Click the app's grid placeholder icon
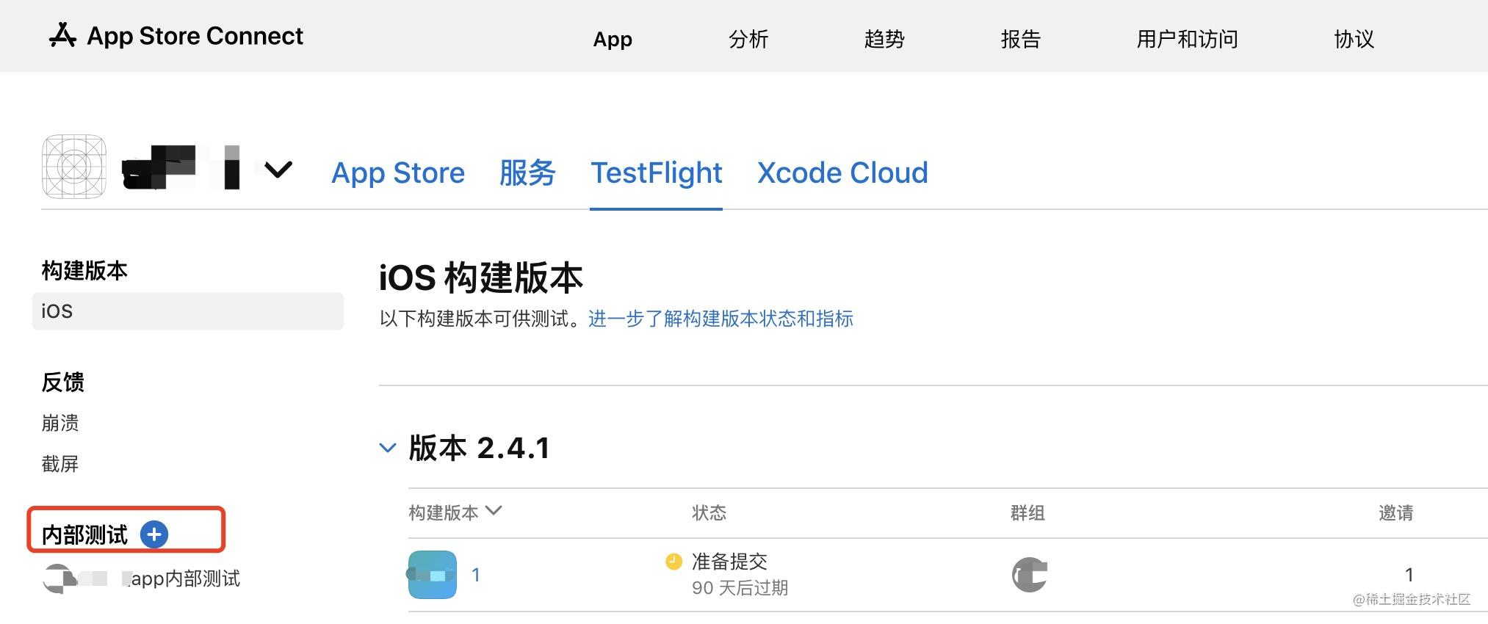The height and width of the screenshot is (624, 1488). tap(73, 167)
